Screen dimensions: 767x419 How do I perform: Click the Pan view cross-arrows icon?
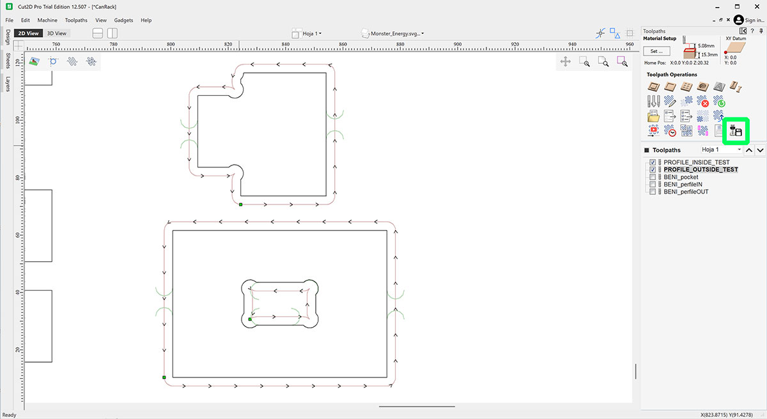coord(566,61)
